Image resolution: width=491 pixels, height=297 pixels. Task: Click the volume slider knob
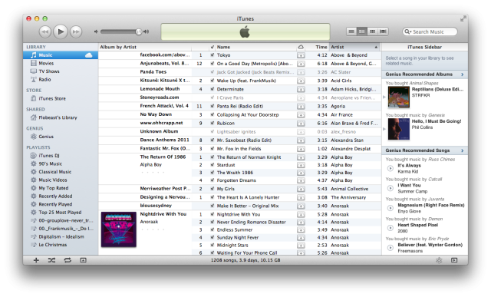(x=138, y=31)
